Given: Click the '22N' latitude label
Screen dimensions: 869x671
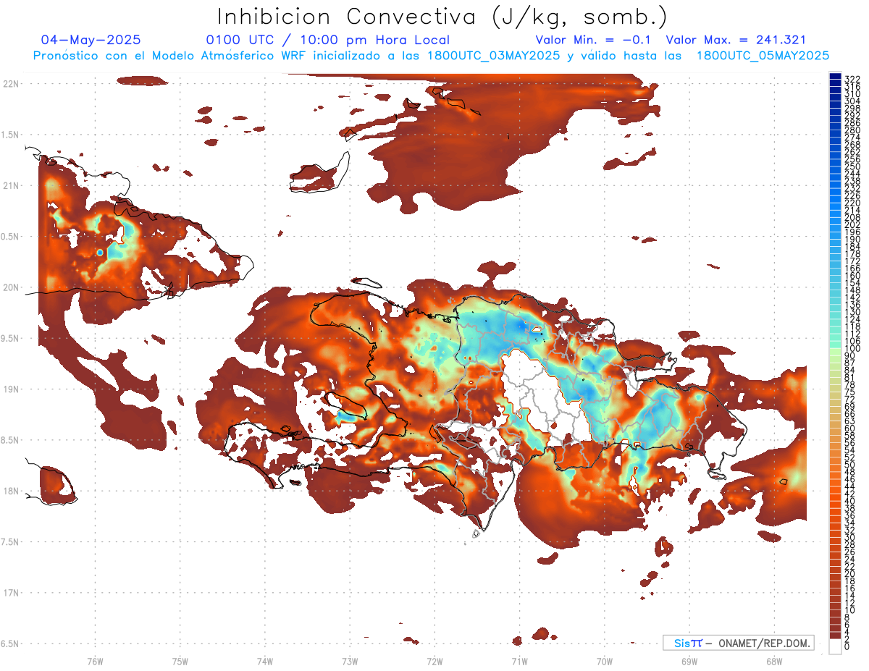Looking at the screenshot, I should point(10,83).
